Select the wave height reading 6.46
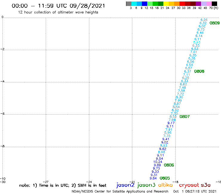 coord(200,33)
